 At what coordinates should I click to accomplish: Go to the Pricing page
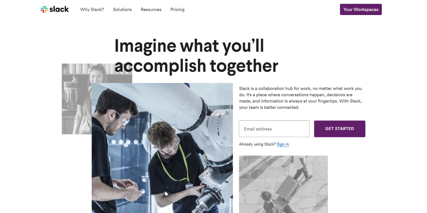click(x=177, y=10)
